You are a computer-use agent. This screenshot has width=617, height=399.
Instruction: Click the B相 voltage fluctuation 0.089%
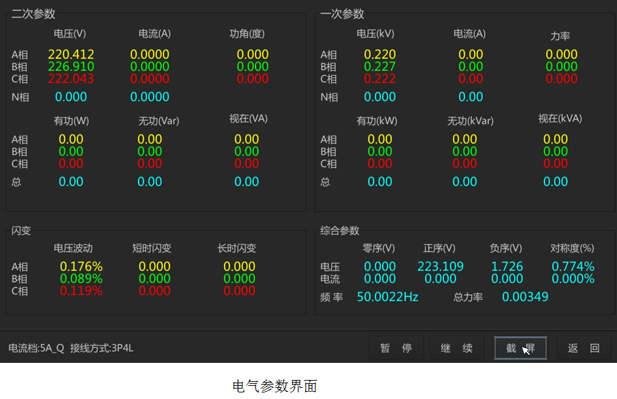coord(81,278)
